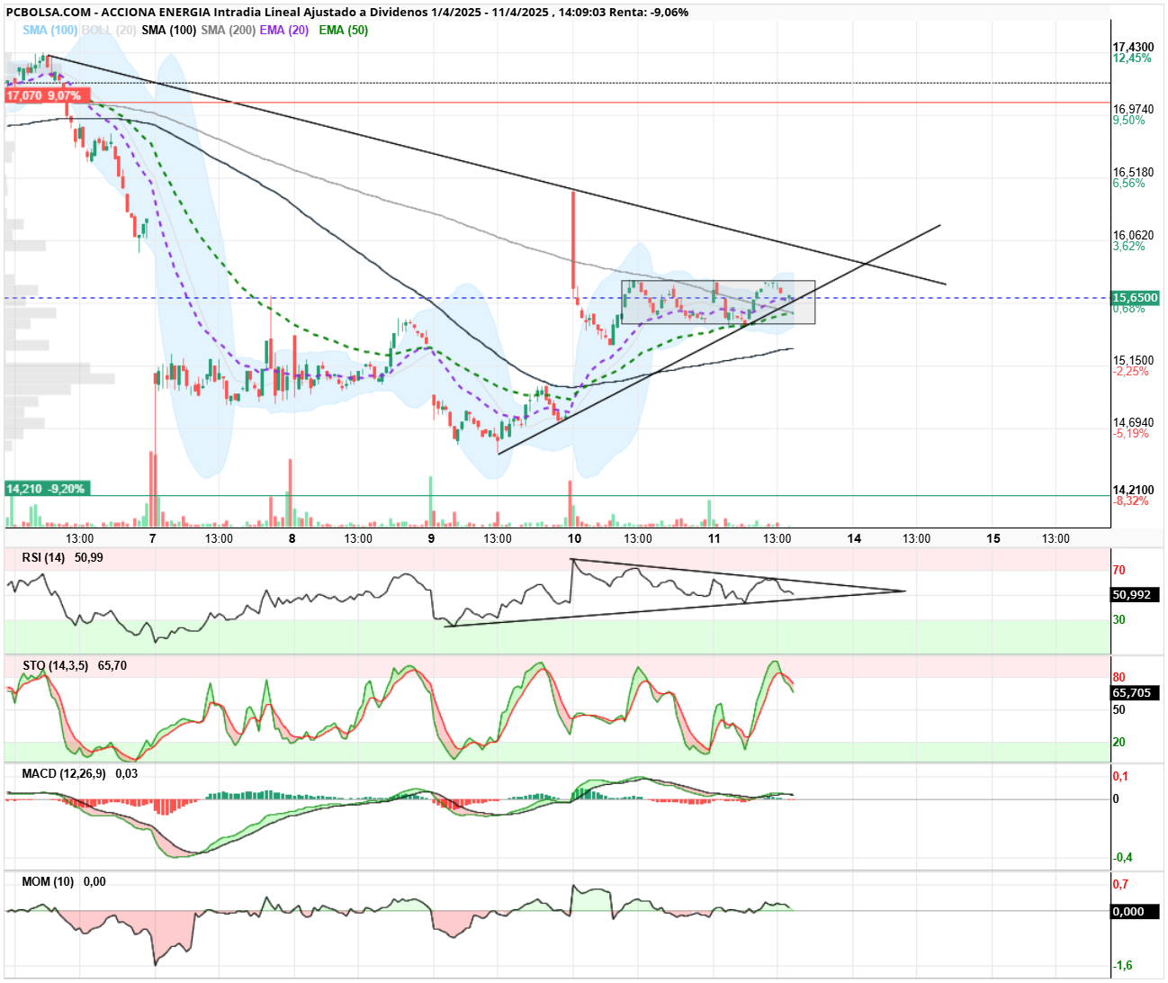Click the 12,45% percentage axis label
The image size is (1168, 983).
1131,59
